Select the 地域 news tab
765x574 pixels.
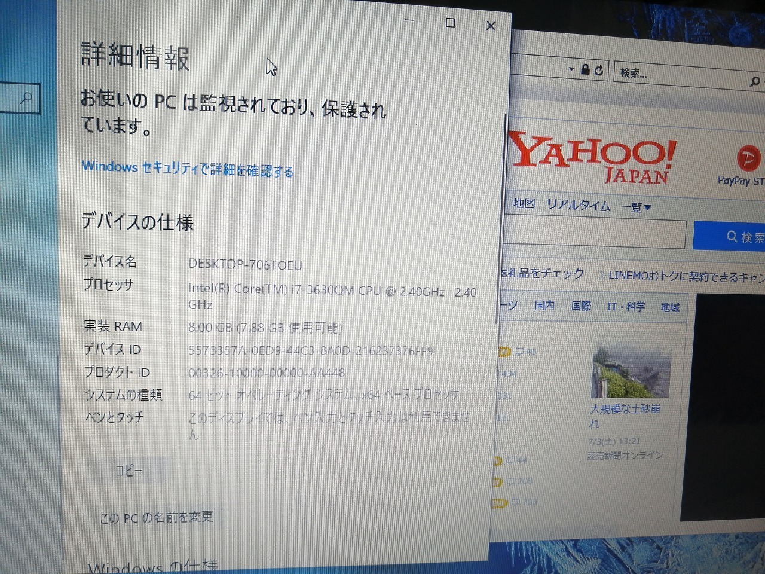(670, 307)
